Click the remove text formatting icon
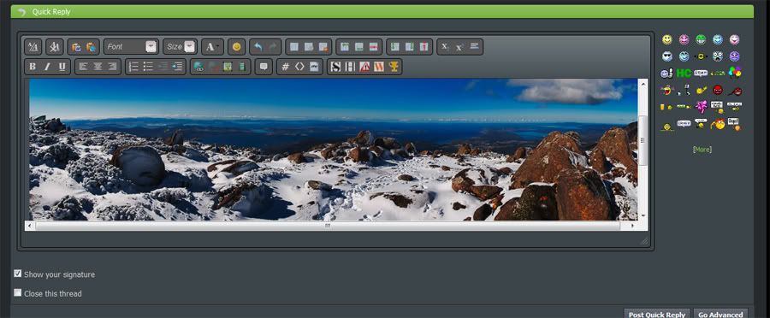770x318 pixels. (33, 47)
